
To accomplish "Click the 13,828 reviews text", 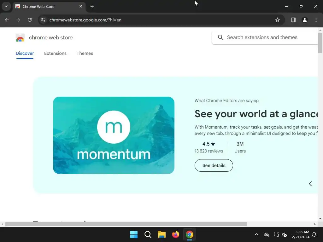I will [x=209, y=151].
